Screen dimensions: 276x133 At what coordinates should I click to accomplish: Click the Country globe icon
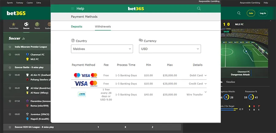click(x=73, y=41)
